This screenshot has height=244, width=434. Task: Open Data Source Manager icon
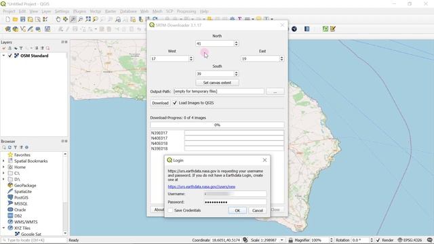pos(7,29)
